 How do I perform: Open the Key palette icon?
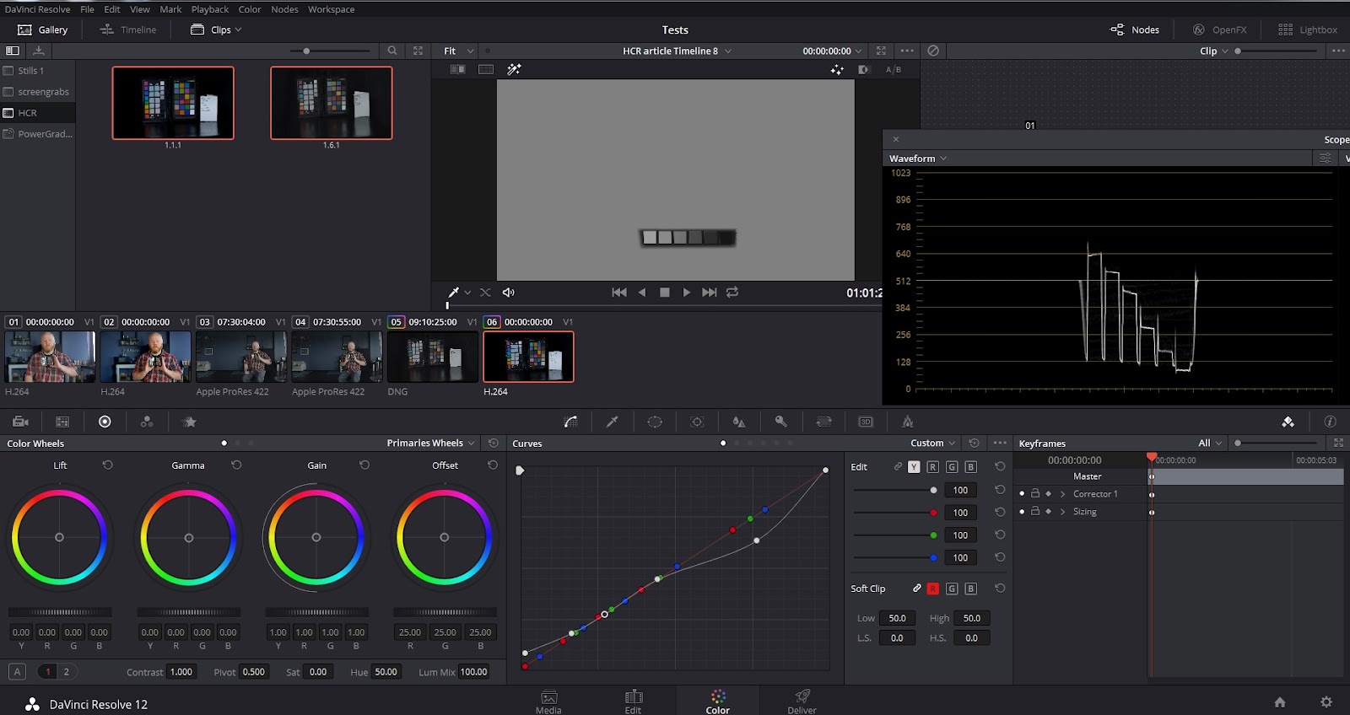[781, 422]
